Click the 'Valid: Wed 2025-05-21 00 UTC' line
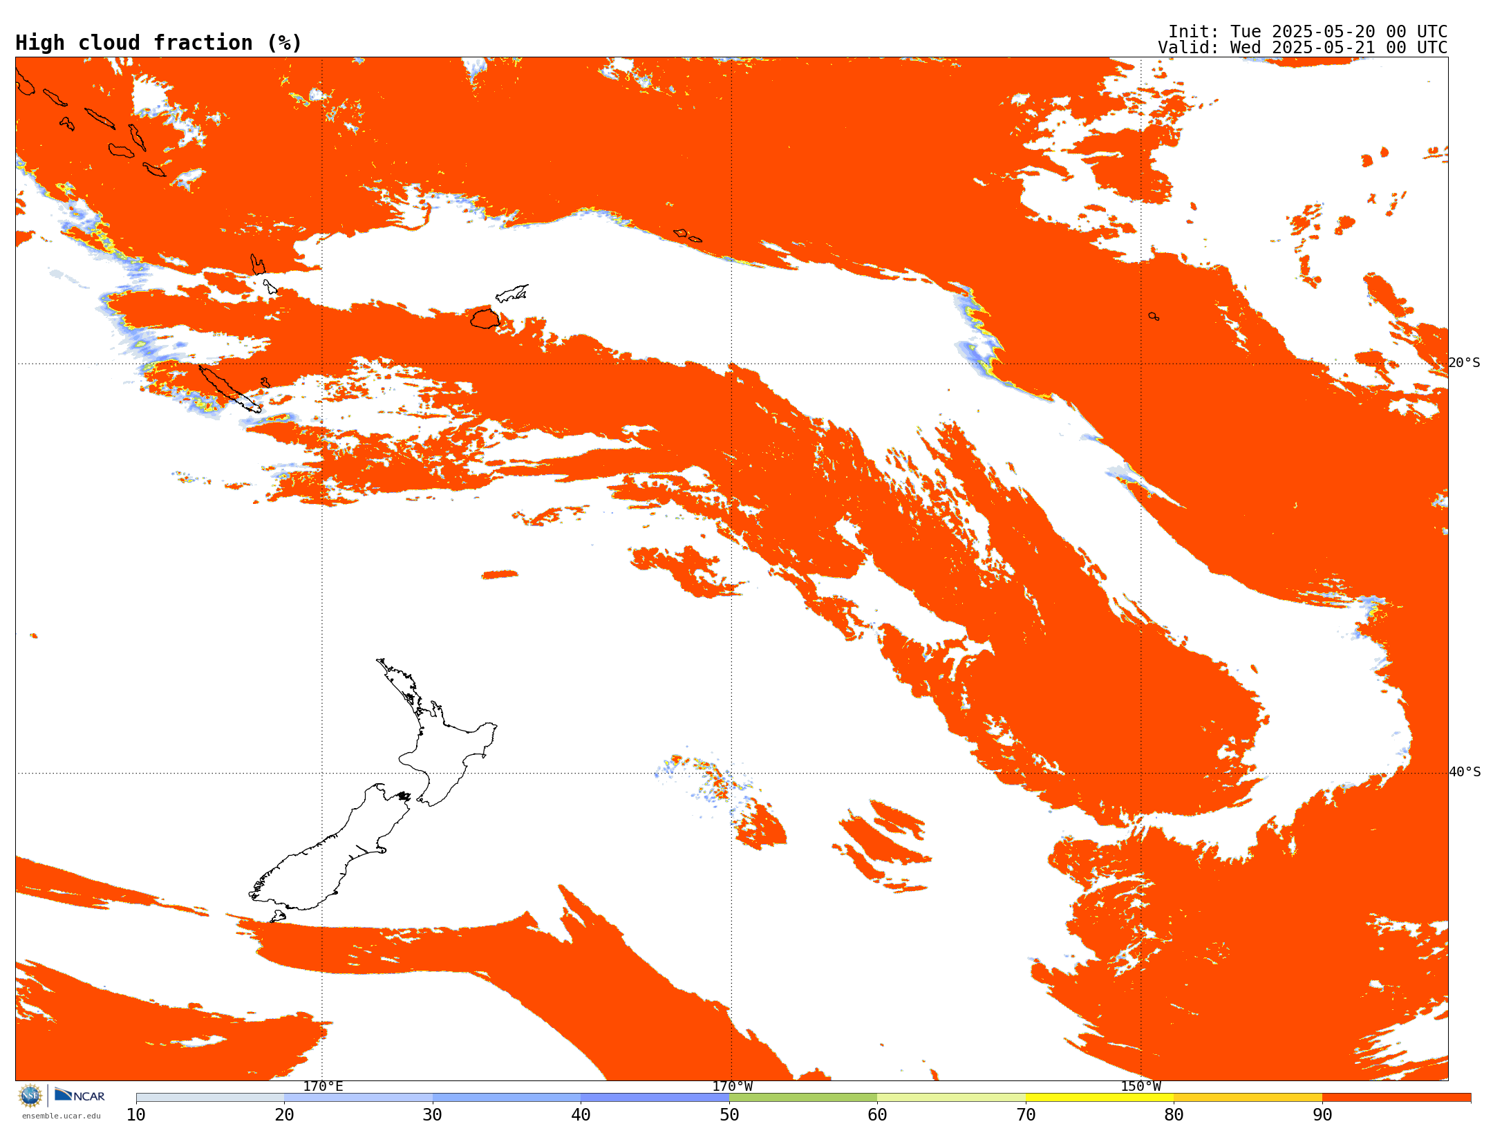 pyautogui.click(x=1303, y=48)
